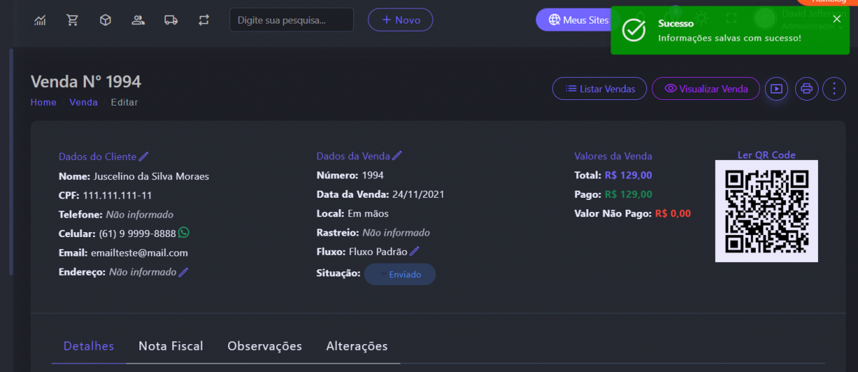The height and width of the screenshot is (372, 858).
Task: Edit Dados do Cliente pencil icon
Action: (x=144, y=156)
